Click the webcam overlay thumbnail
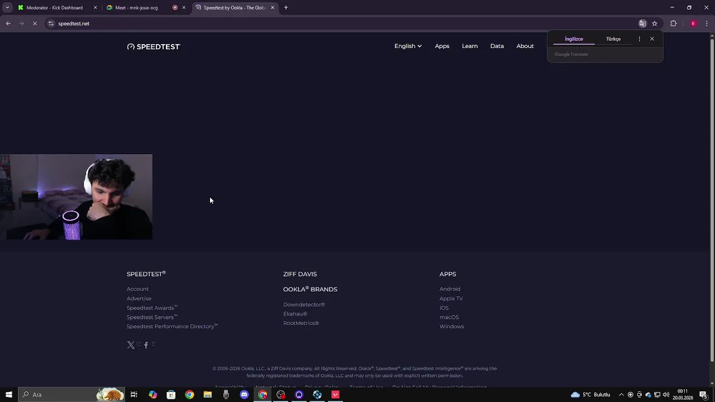715x402 pixels. 76,197
